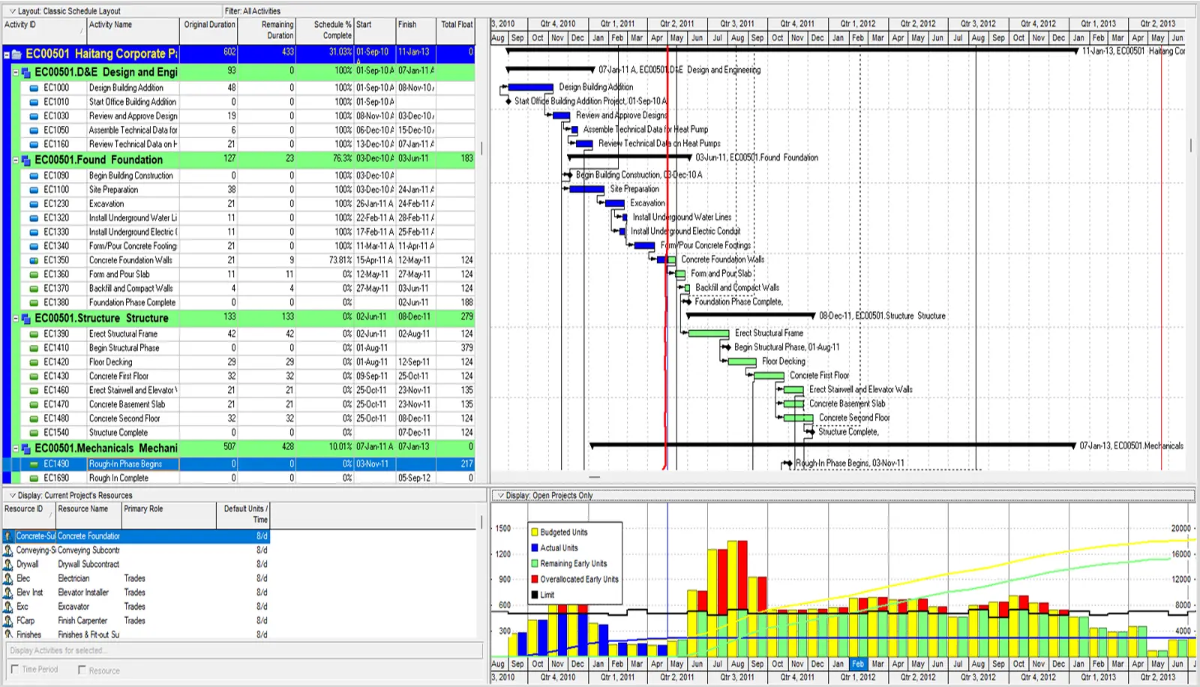Click the Electrician resource icon
Viewport: 1200px width, 687px height.
point(8,578)
